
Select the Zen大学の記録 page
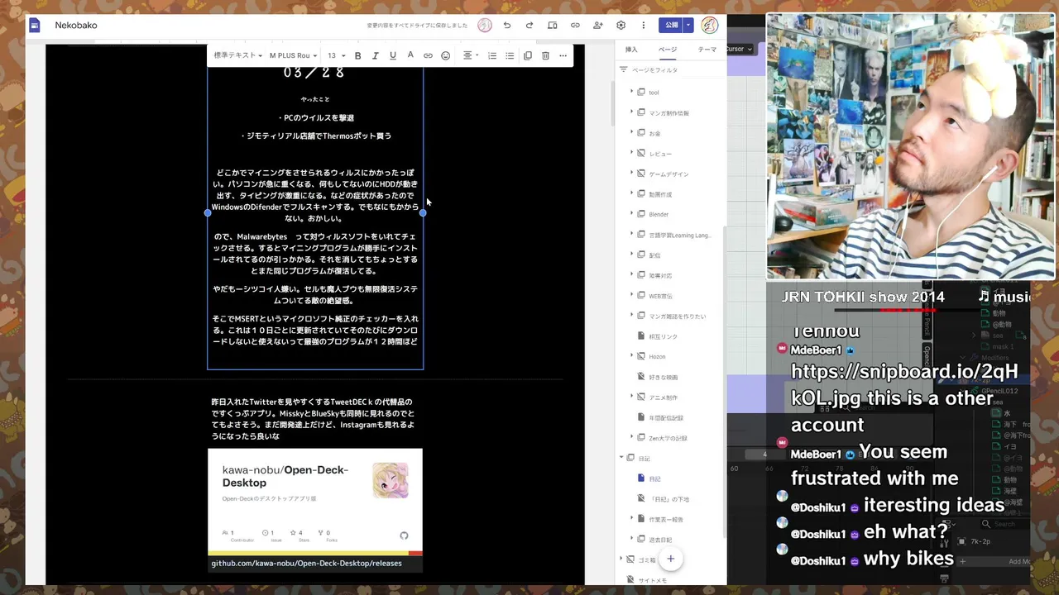668,438
